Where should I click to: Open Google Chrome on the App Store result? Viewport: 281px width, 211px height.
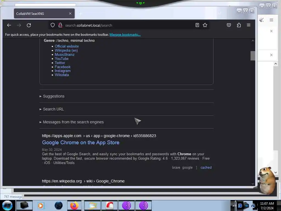81,143
